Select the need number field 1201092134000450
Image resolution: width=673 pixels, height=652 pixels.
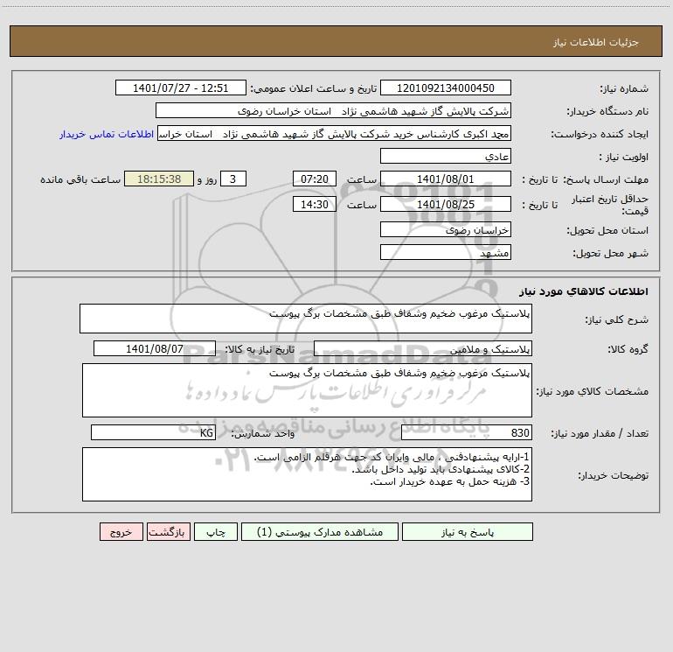coord(446,88)
